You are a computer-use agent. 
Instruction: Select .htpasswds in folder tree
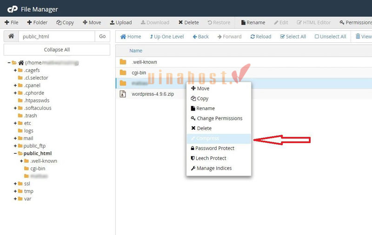[x=37, y=100]
